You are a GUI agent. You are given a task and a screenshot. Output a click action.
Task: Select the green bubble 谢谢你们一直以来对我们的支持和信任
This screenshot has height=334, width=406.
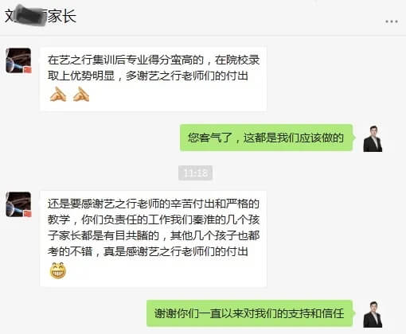(251, 313)
